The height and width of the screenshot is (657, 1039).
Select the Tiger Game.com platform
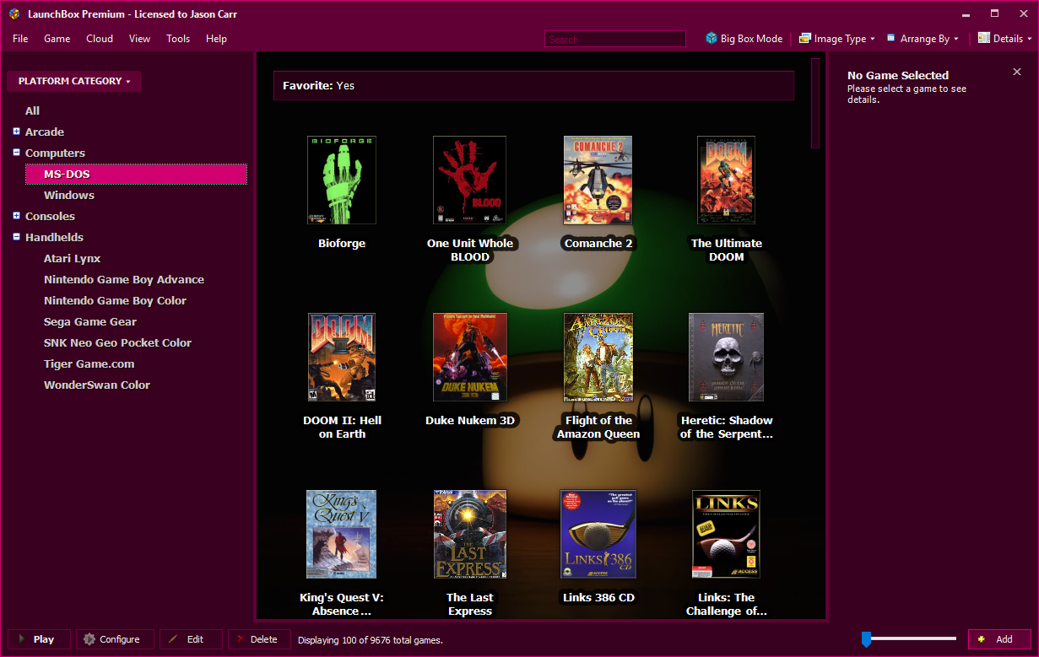tap(89, 364)
